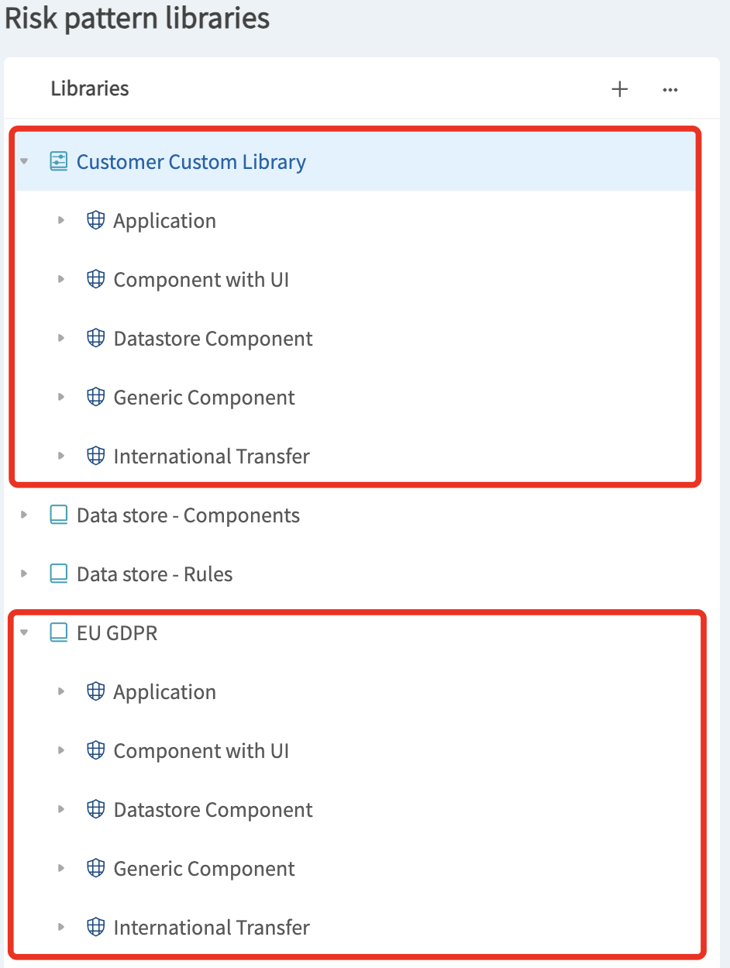The height and width of the screenshot is (968, 730).
Task: Expand the Data store - Components library
Action: (23, 514)
